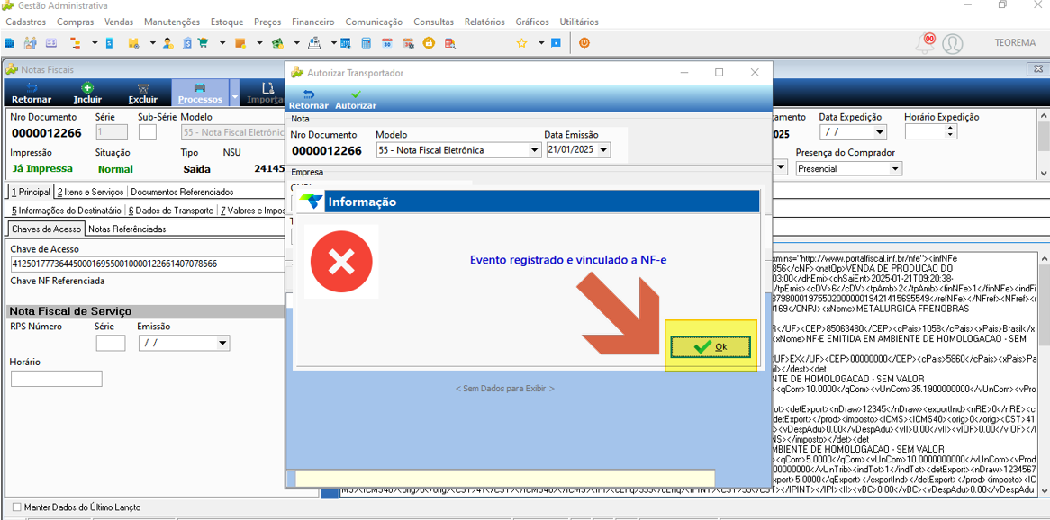Click the orange sticky note toolbar icon

click(240, 43)
